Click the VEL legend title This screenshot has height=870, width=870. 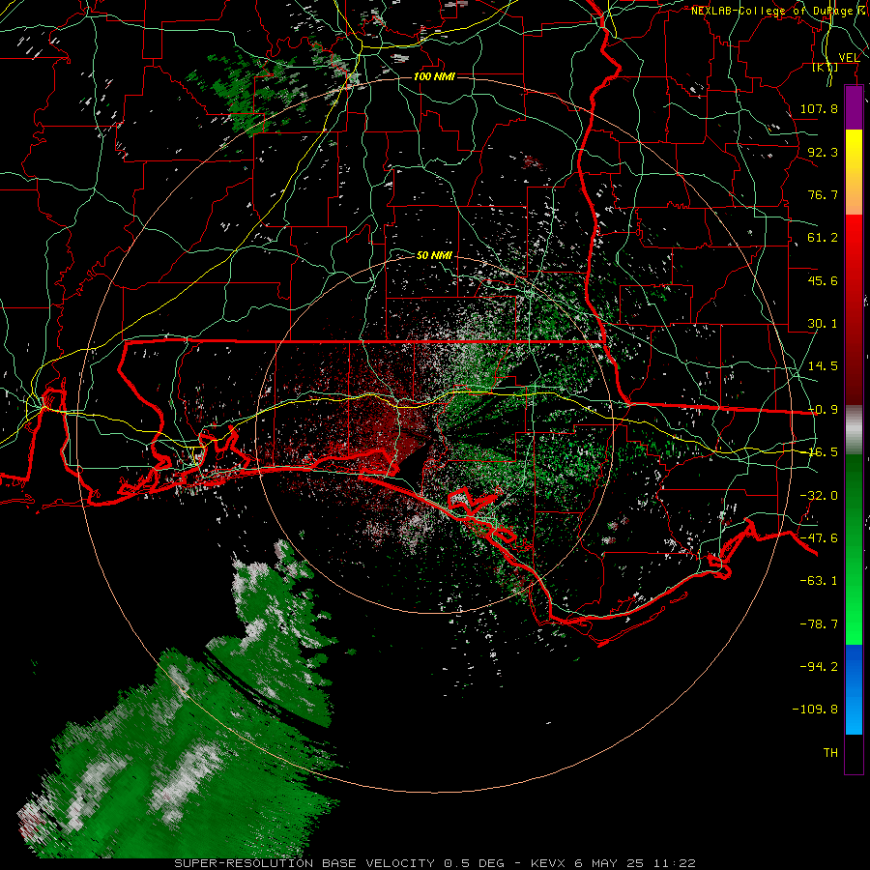(x=850, y=58)
